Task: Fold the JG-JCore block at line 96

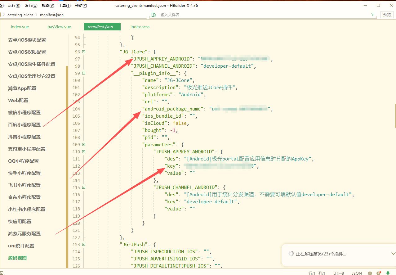Action: (84, 52)
